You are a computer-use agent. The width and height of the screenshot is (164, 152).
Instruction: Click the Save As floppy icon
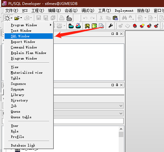46,18
